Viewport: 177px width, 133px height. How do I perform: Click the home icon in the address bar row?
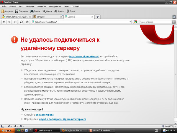pos(27,22)
